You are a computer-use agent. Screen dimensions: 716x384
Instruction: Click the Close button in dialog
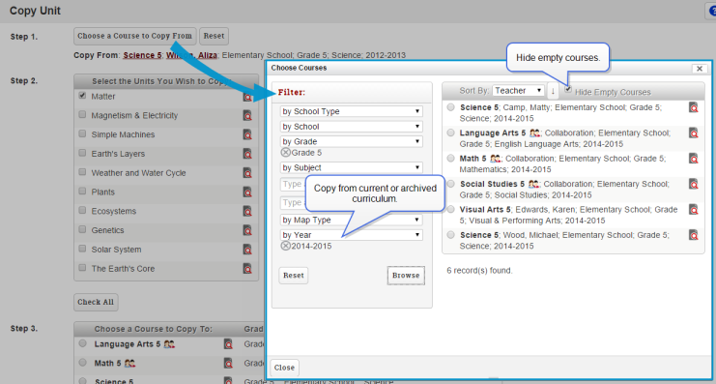[x=284, y=368]
